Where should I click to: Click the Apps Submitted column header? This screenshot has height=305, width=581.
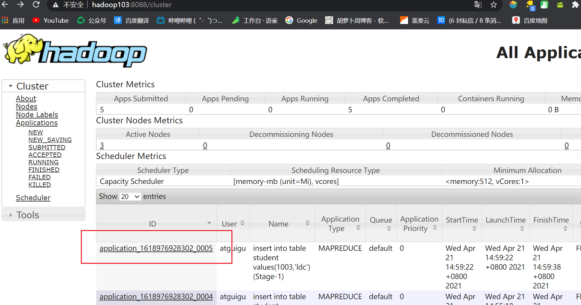click(x=141, y=99)
